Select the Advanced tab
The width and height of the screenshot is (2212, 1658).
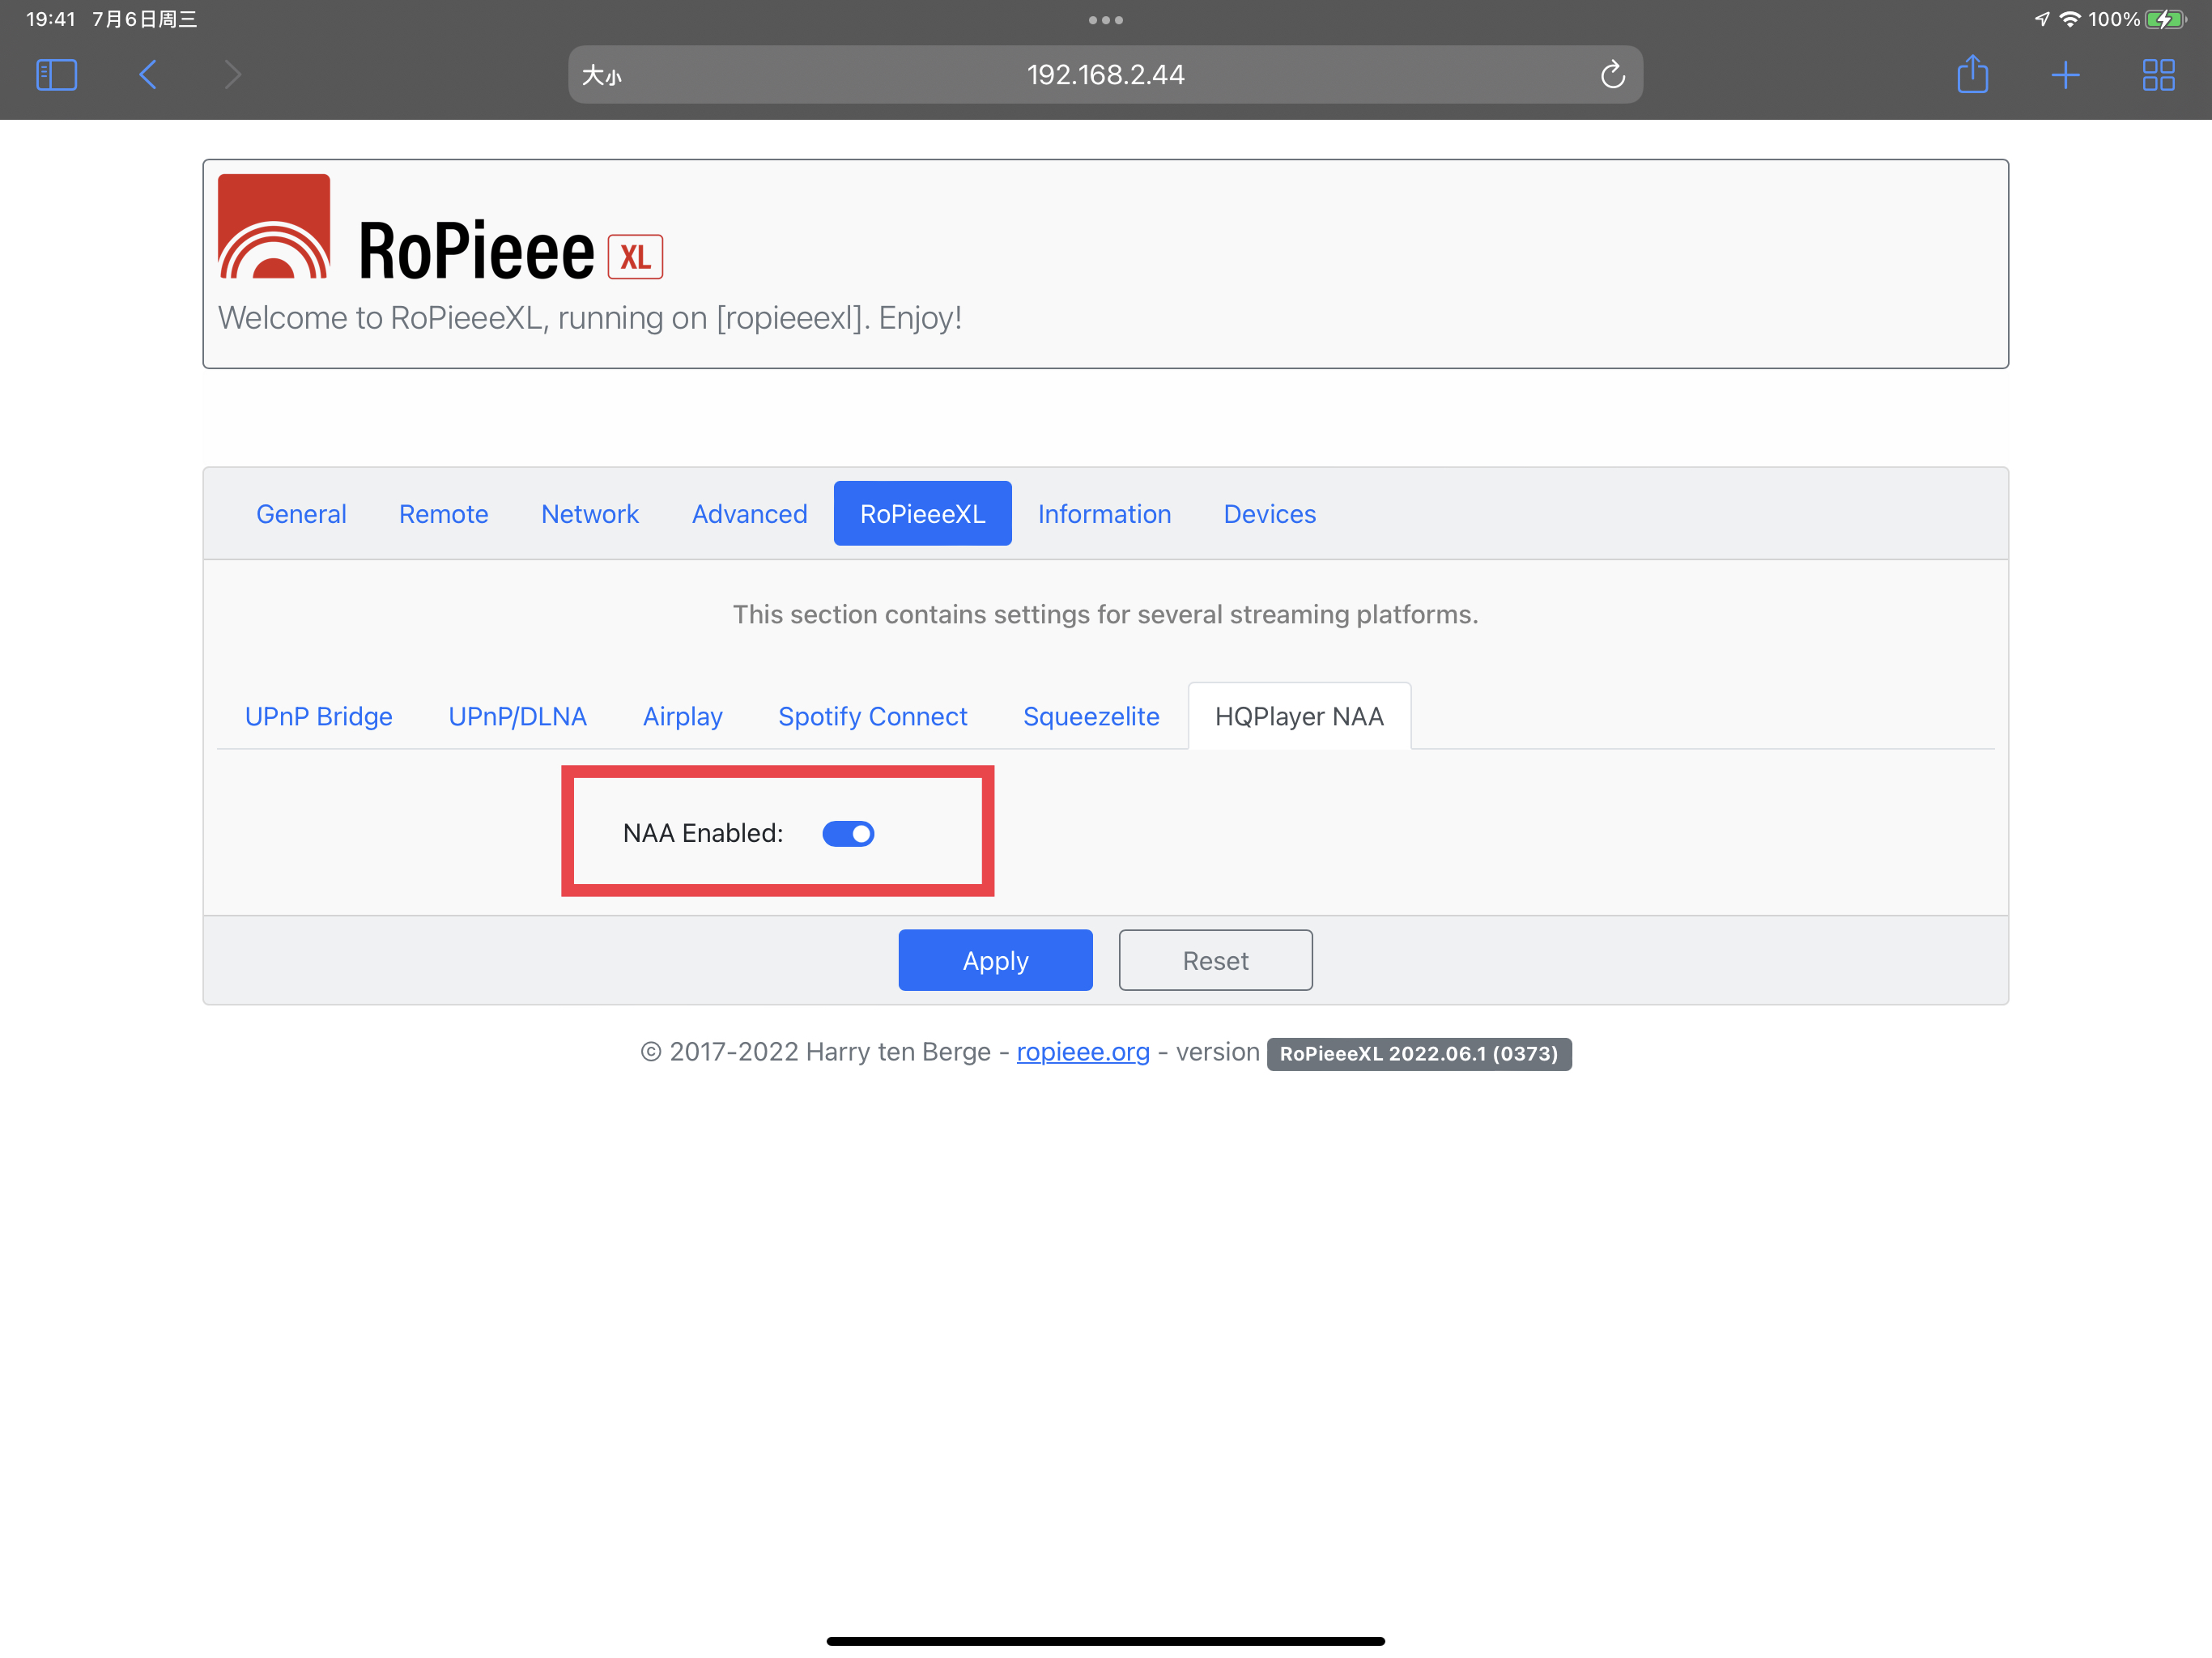(x=749, y=513)
